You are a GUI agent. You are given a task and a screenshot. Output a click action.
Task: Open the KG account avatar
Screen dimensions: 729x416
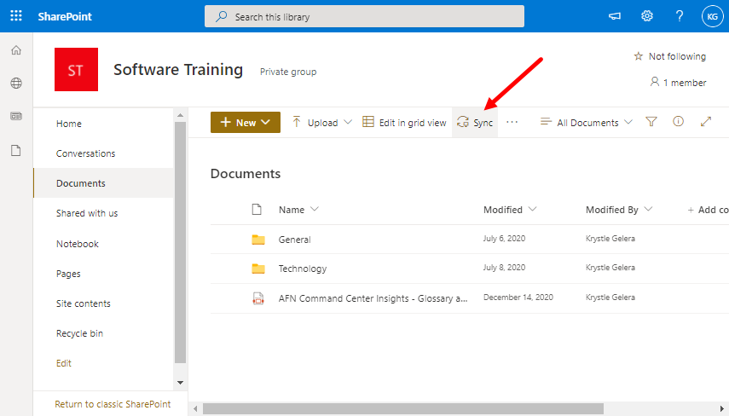[712, 16]
